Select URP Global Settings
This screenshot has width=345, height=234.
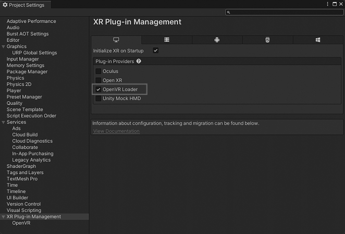[x=34, y=53]
